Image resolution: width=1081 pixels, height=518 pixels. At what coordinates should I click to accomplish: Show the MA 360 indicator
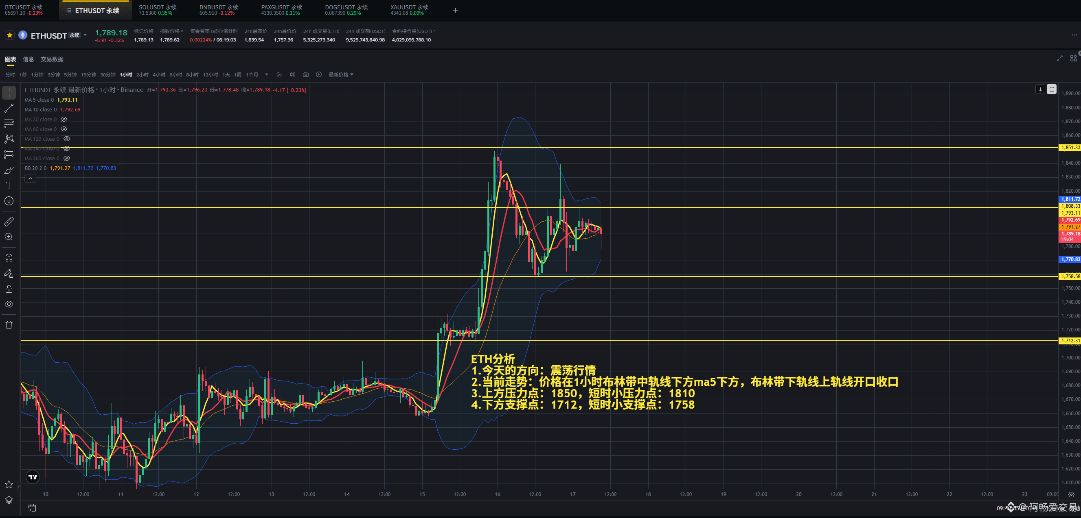(67, 159)
